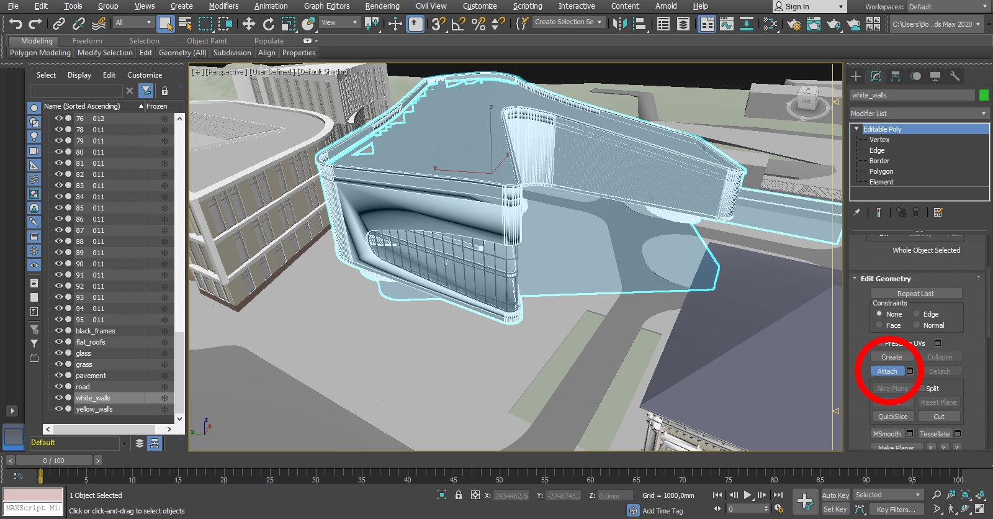The image size is (993, 519).
Task: Open the Modifier List dropdown
Action: pos(919,114)
